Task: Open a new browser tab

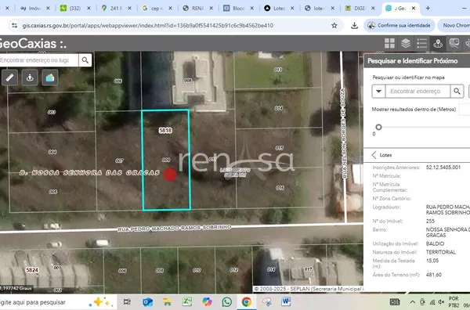Action: click(x=428, y=8)
